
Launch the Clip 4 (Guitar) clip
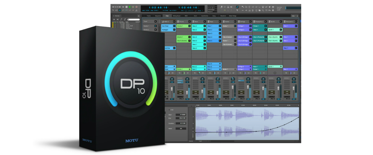click(x=235, y=37)
